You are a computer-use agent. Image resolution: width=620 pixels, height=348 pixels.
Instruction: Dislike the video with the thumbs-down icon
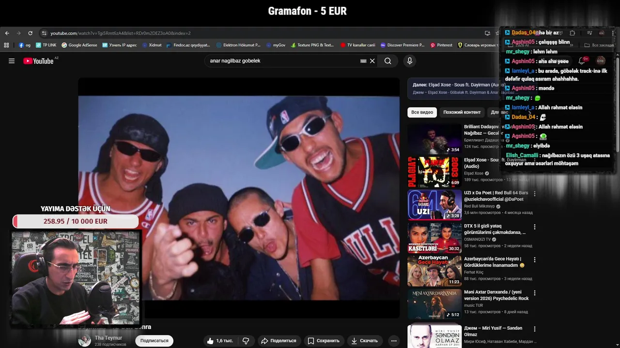pos(246,341)
